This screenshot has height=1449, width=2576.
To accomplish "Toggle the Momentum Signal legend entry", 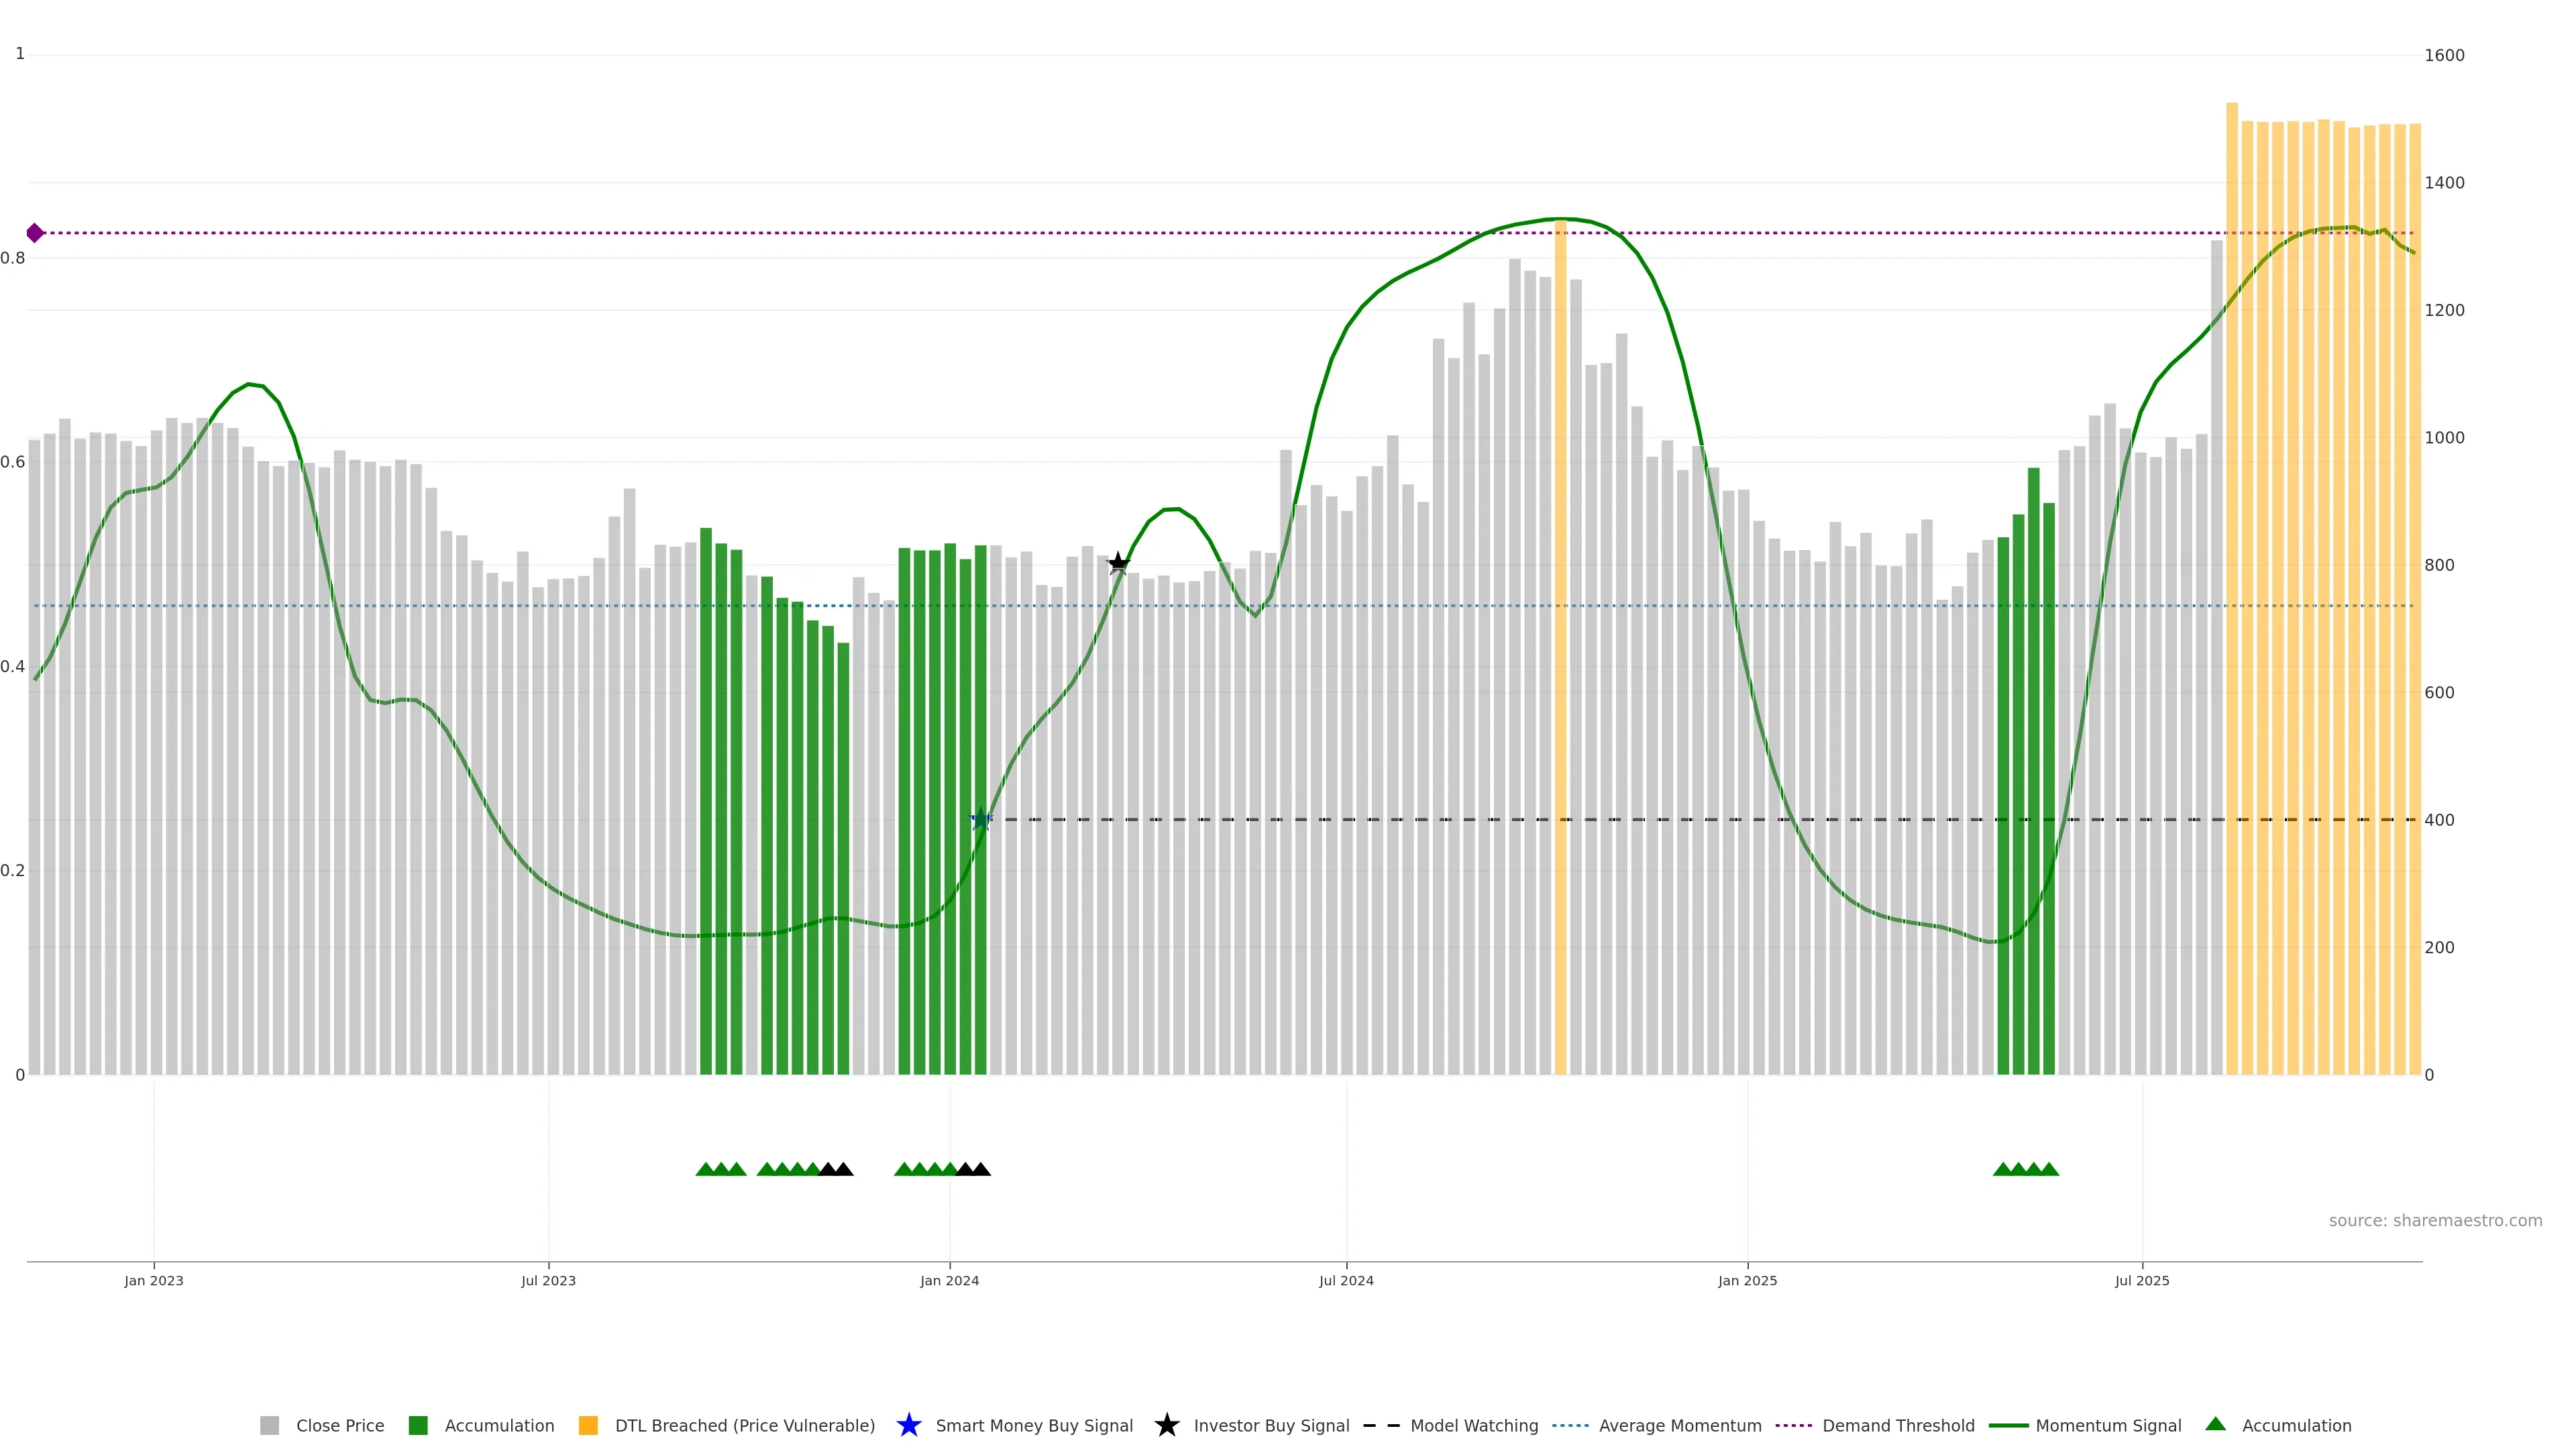I will [2108, 1425].
